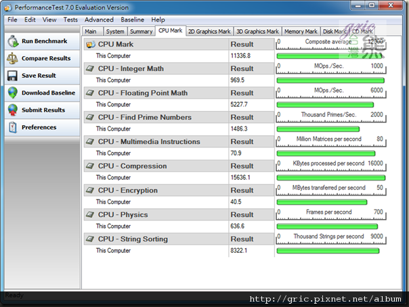Screen dimensions: 409x307
Task: Click the Preferences button label
Action: (x=39, y=127)
